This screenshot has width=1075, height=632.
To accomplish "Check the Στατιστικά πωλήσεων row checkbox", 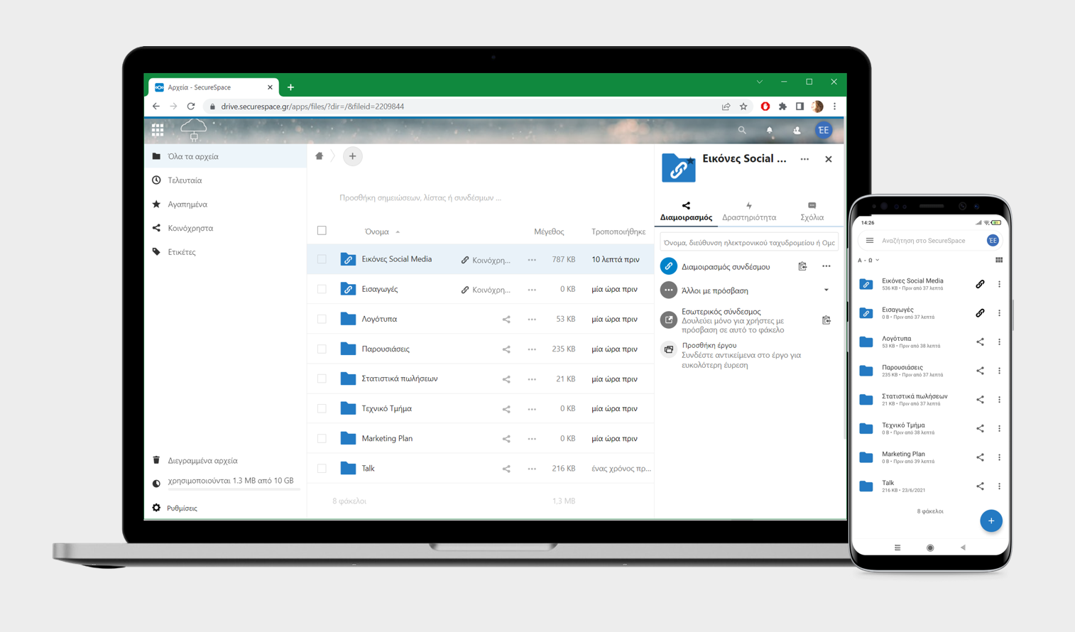I will (322, 379).
